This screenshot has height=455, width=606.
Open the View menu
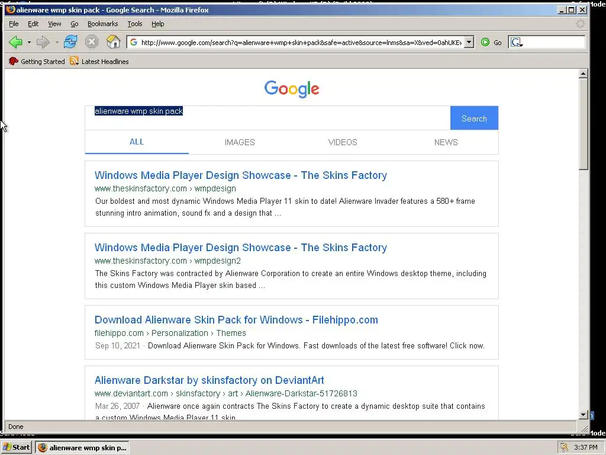pyautogui.click(x=54, y=24)
